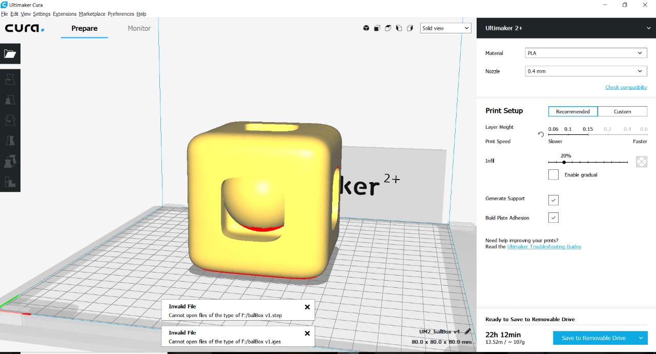Click the UM2_ballBox v4 job name
The width and height of the screenshot is (656, 354).
coord(439,332)
